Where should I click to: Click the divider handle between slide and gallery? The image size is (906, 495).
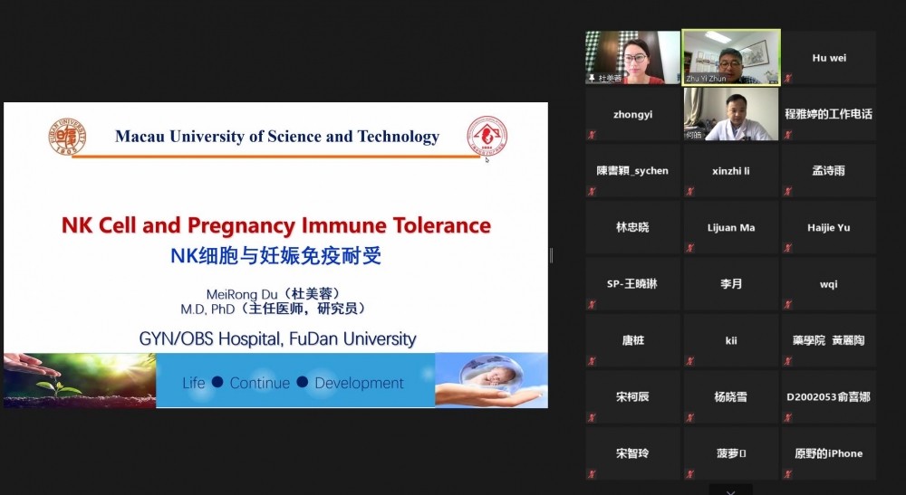[x=551, y=255]
